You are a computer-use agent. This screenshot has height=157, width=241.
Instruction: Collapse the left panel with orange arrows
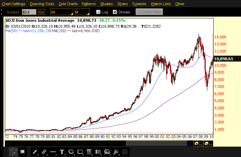[1, 12]
